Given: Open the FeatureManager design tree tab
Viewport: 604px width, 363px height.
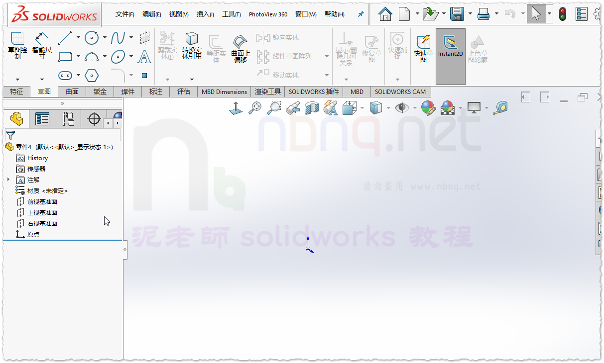Looking at the screenshot, I should 16,119.
